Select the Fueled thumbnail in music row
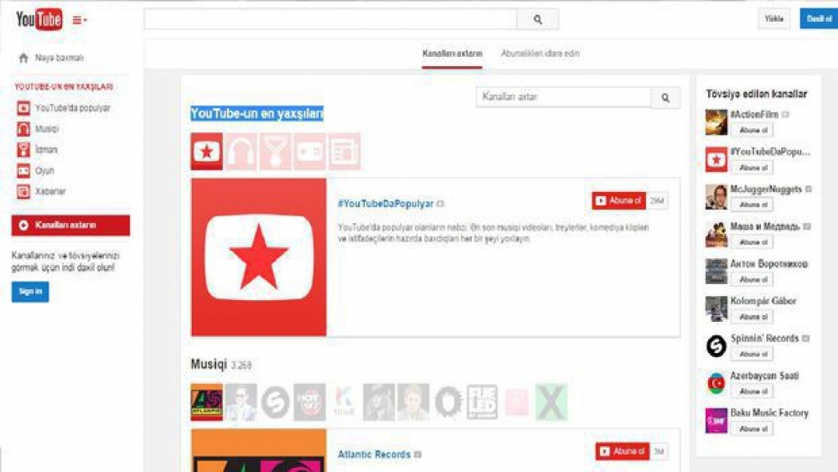 [482, 402]
